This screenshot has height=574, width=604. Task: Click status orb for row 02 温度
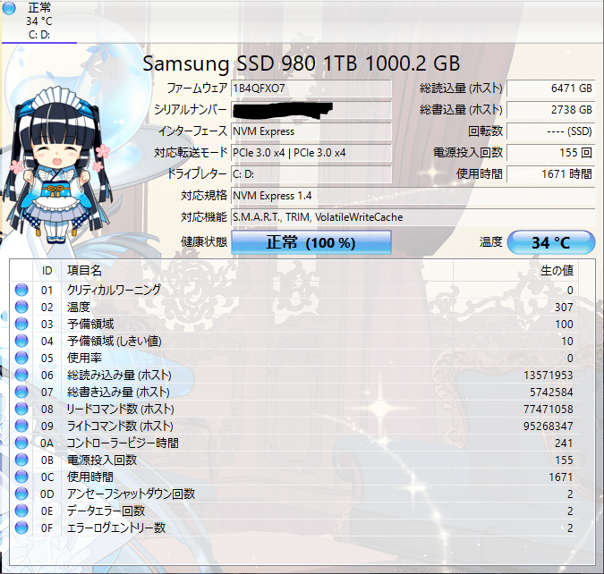tap(21, 307)
